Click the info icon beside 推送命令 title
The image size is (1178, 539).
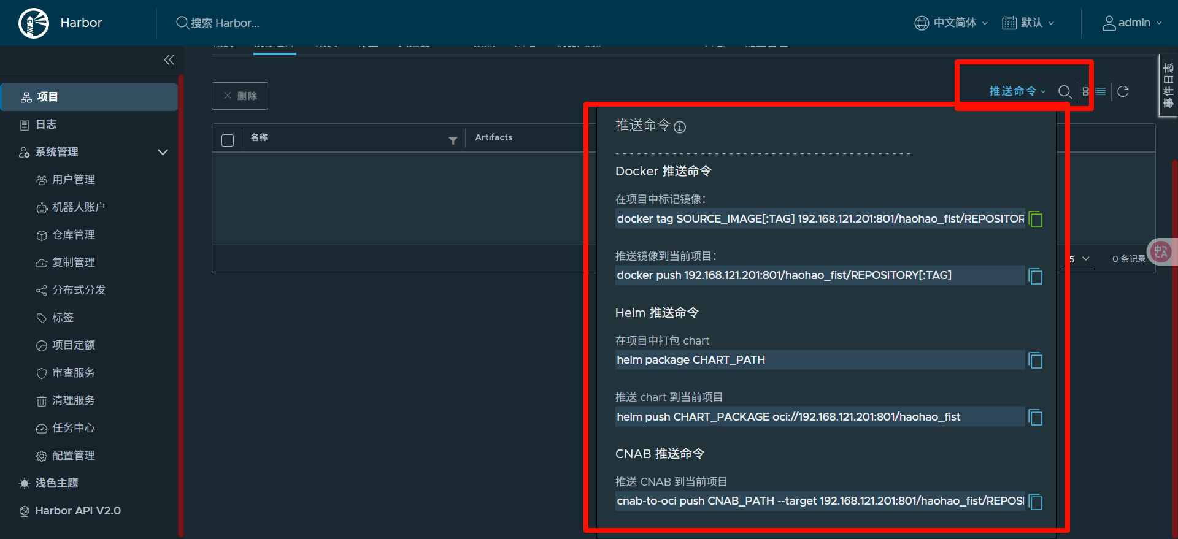tap(680, 127)
